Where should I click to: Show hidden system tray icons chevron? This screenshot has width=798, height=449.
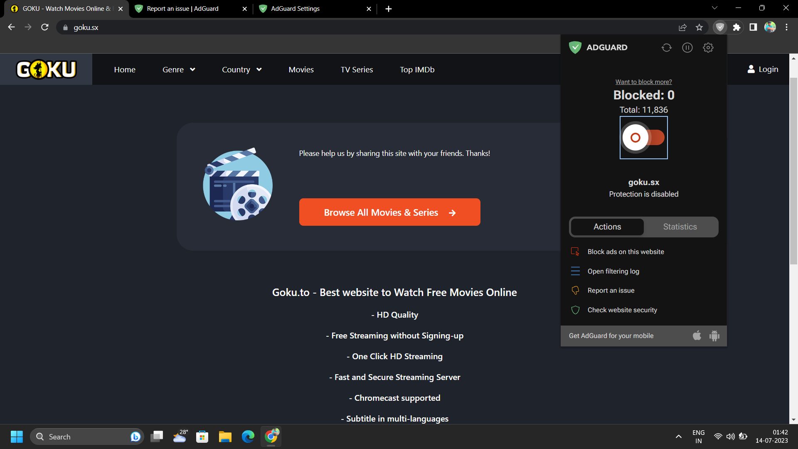[x=678, y=437]
